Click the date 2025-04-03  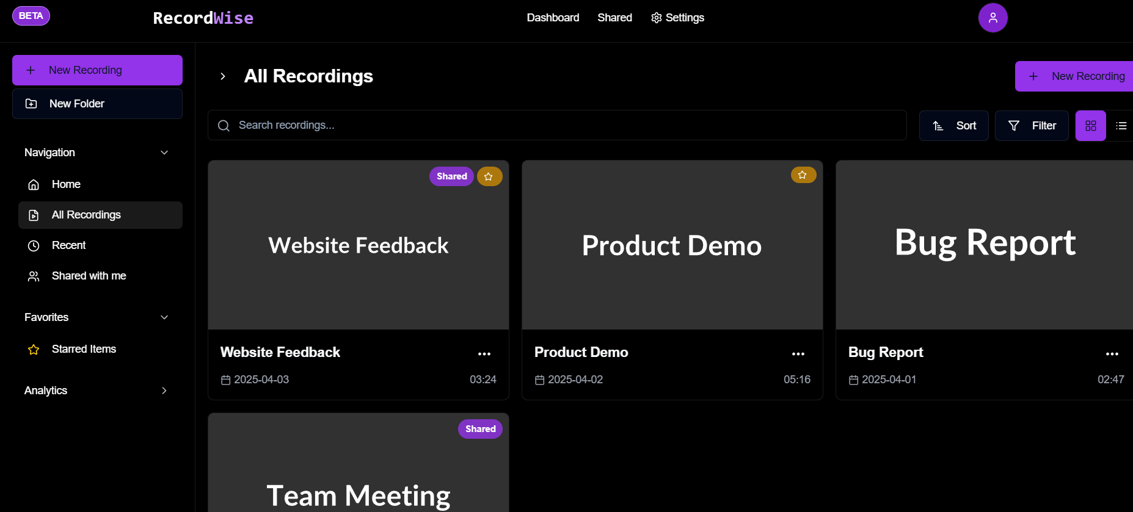tap(261, 380)
